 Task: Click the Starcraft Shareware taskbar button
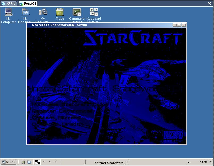[x=108, y=163]
